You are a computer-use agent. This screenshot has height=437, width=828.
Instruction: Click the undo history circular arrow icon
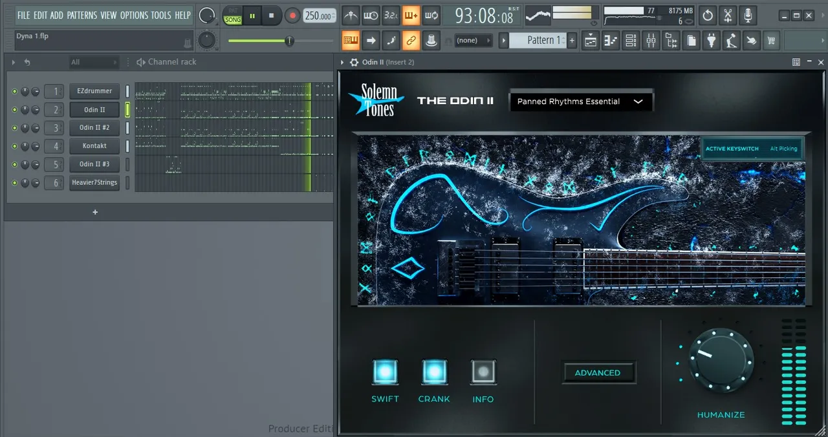coord(708,15)
